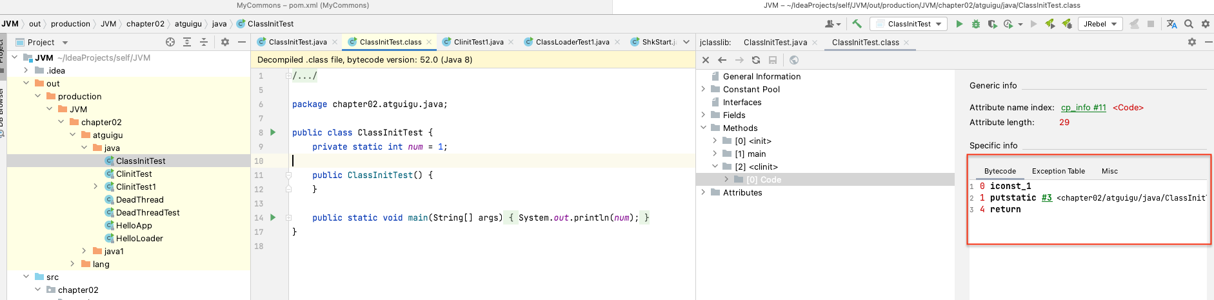Screen dimensions: 1214x300
Task: Minimize the jclasslib tool window
Action: tap(1209, 42)
